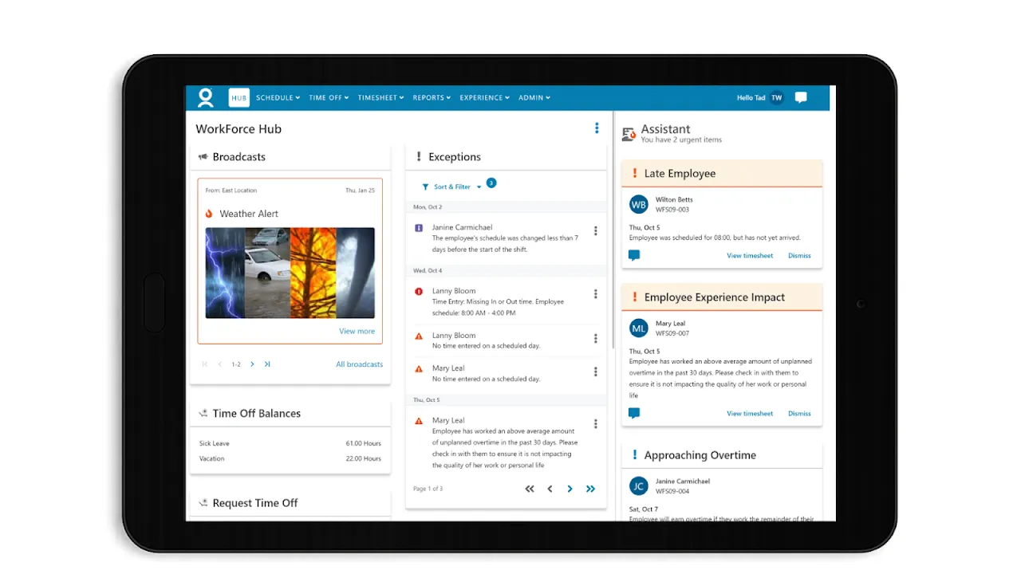
Task: Click the Weather Alert image thumbnail
Action: (290, 273)
